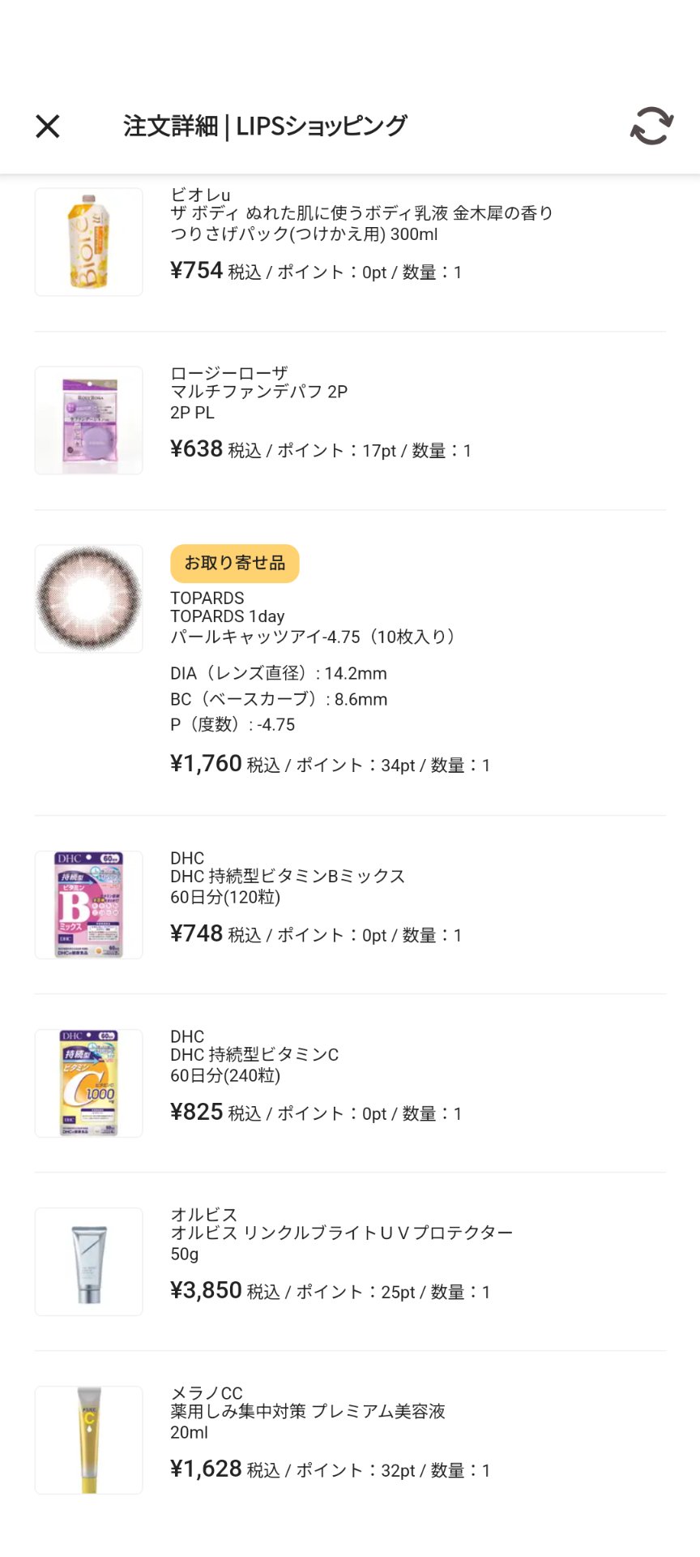The height and width of the screenshot is (1557, 700).
Task: Open the Rosy Rosa puff product image
Action: pos(89,420)
